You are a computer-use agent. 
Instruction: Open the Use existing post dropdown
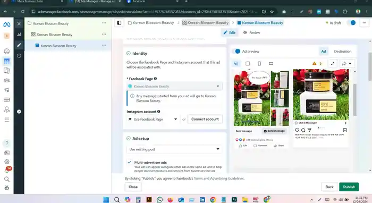coord(174,149)
